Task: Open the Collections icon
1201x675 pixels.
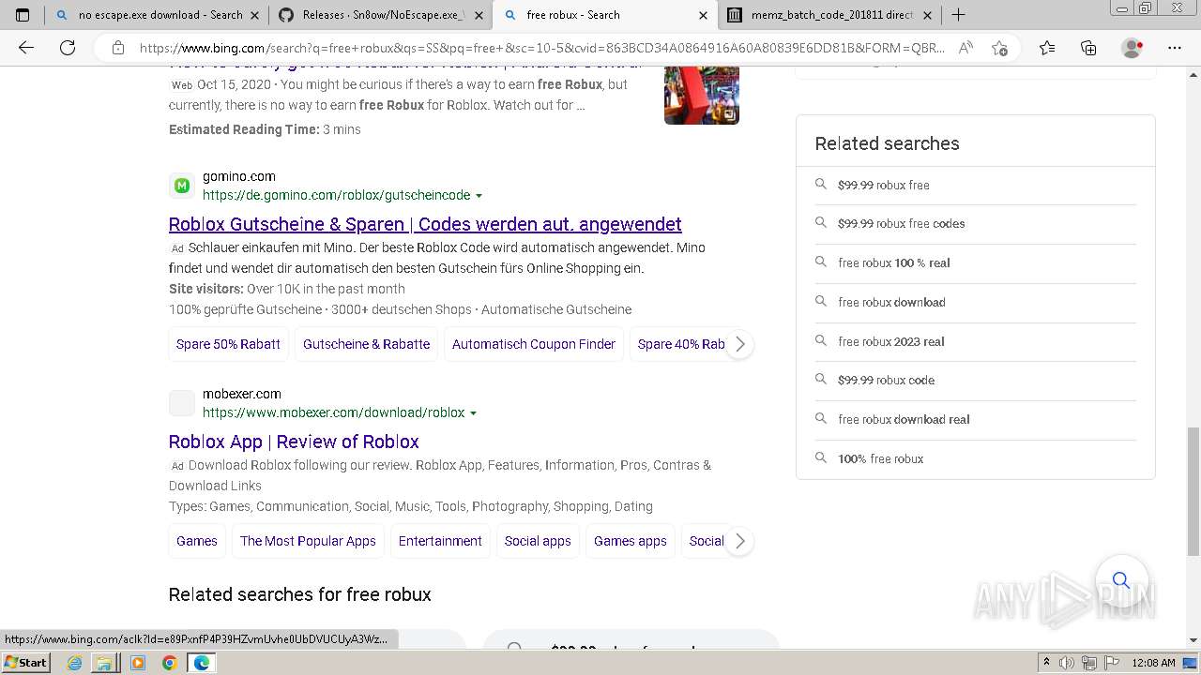Action: pyautogui.click(x=1088, y=48)
